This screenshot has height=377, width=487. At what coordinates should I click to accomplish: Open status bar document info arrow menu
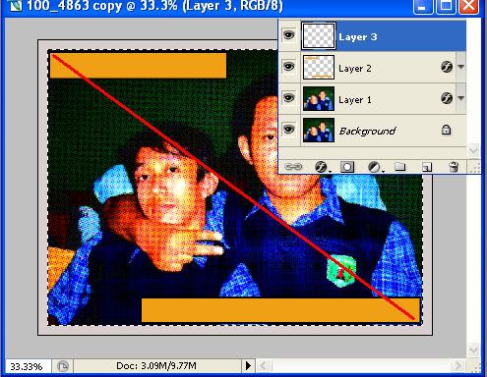(x=248, y=365)
